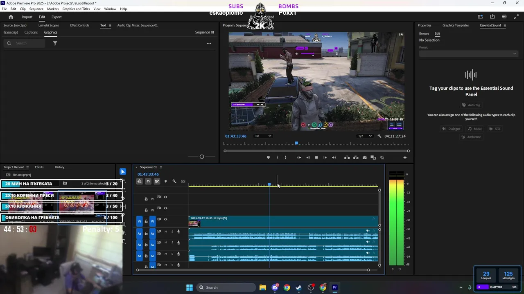This screenshot has width=524, height=294.
Task: Mark In point in Program monitor
Action: coord(278,158)
